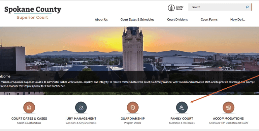
Task: Click the Spokane County Superior Court logo
Action: 33,13
